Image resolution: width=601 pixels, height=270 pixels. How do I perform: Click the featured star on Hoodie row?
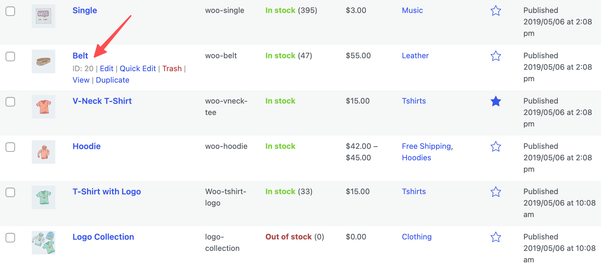tap(496, 147)
